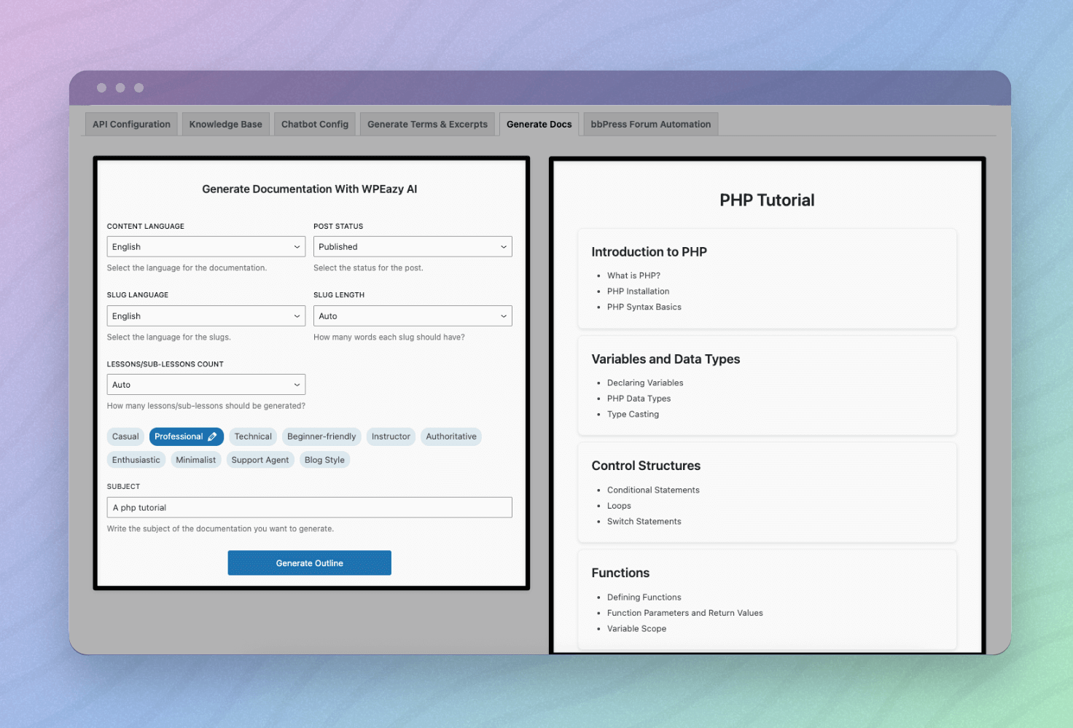Choose the Enthusiastic tone pill
Screen dimensions: 1073x728
136,459
